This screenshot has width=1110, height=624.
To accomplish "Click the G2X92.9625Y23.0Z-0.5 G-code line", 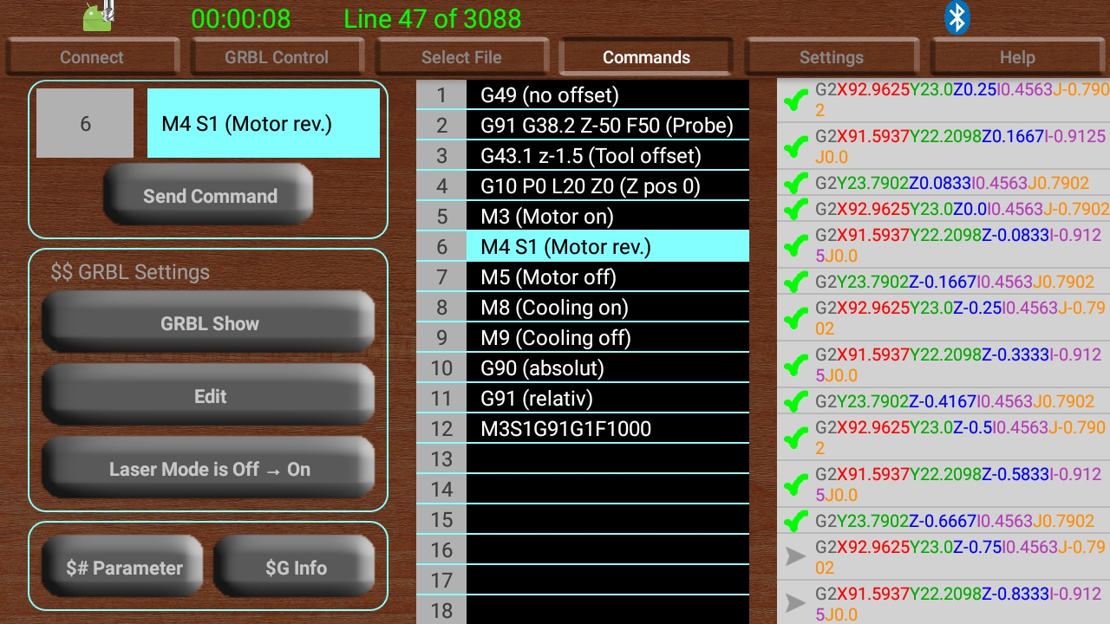I will pos(943,438).
